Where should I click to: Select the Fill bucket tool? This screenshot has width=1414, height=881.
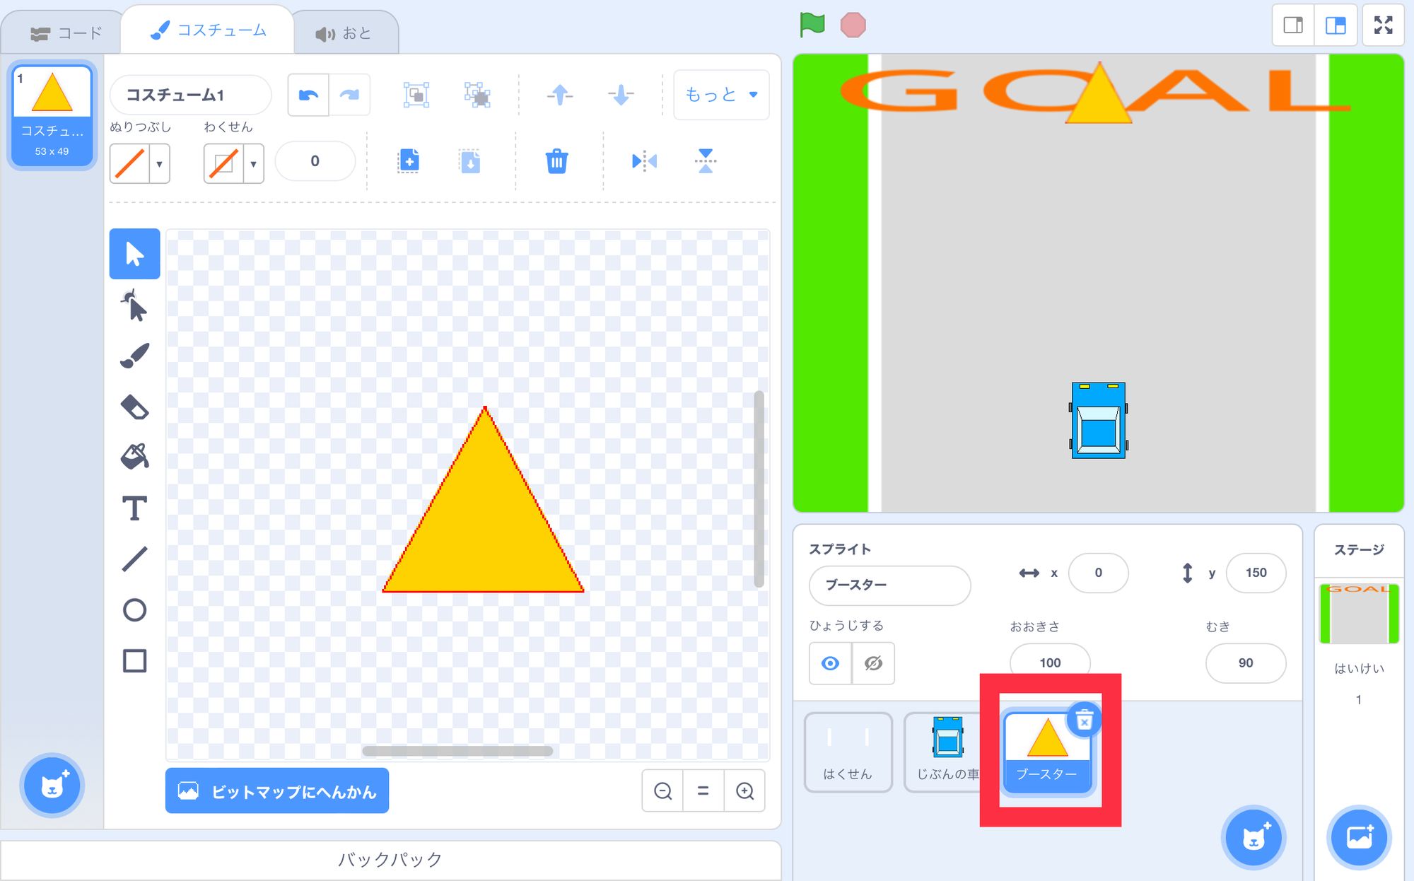coord(134,457)
